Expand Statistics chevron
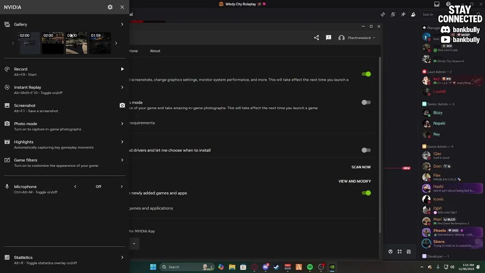485x273 pixels. coord(122,257)
